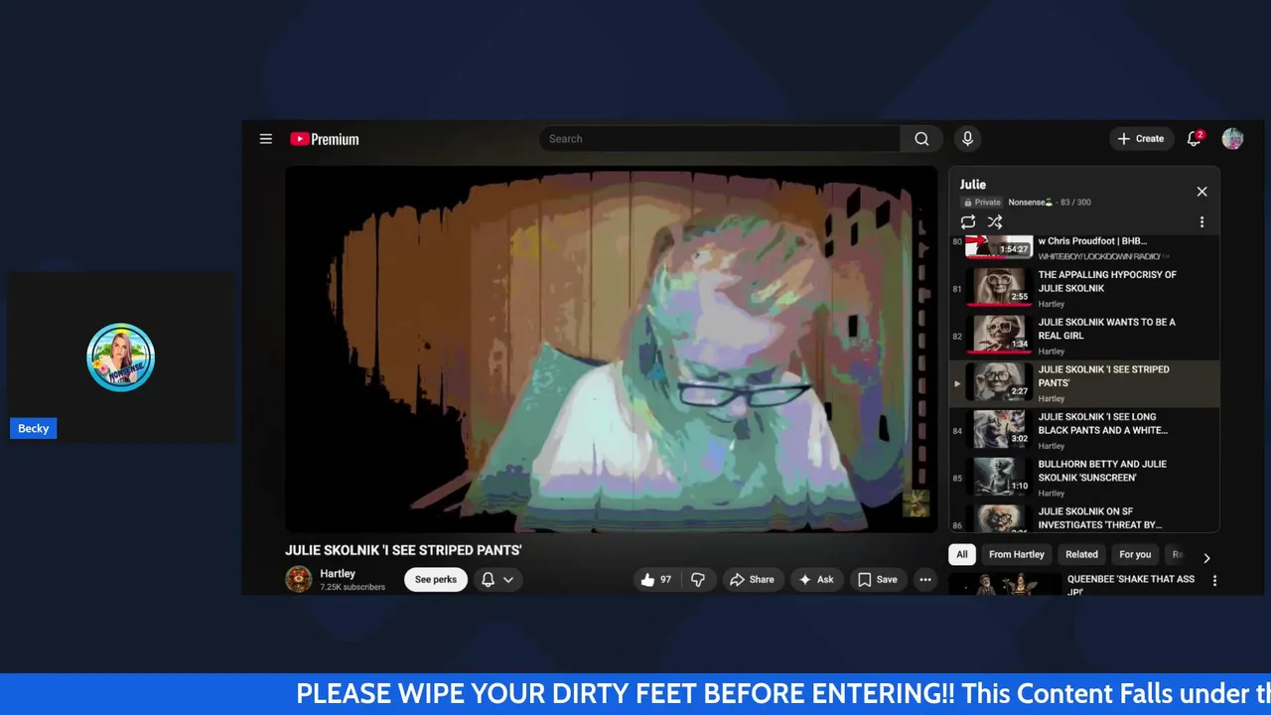Go to YouTube Premium home logo
The width and height of the screenshot is (1271, 715).
(x=325, y=139)
